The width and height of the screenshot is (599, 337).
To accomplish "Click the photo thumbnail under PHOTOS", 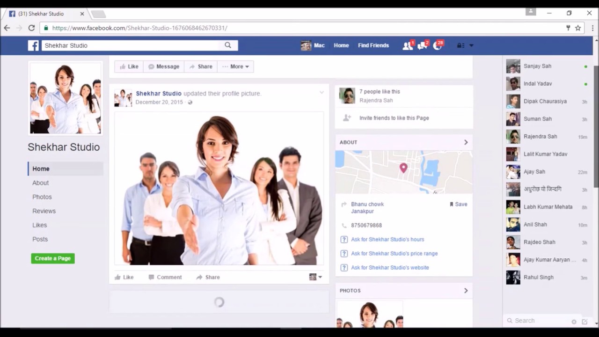I will pos(370,315).
